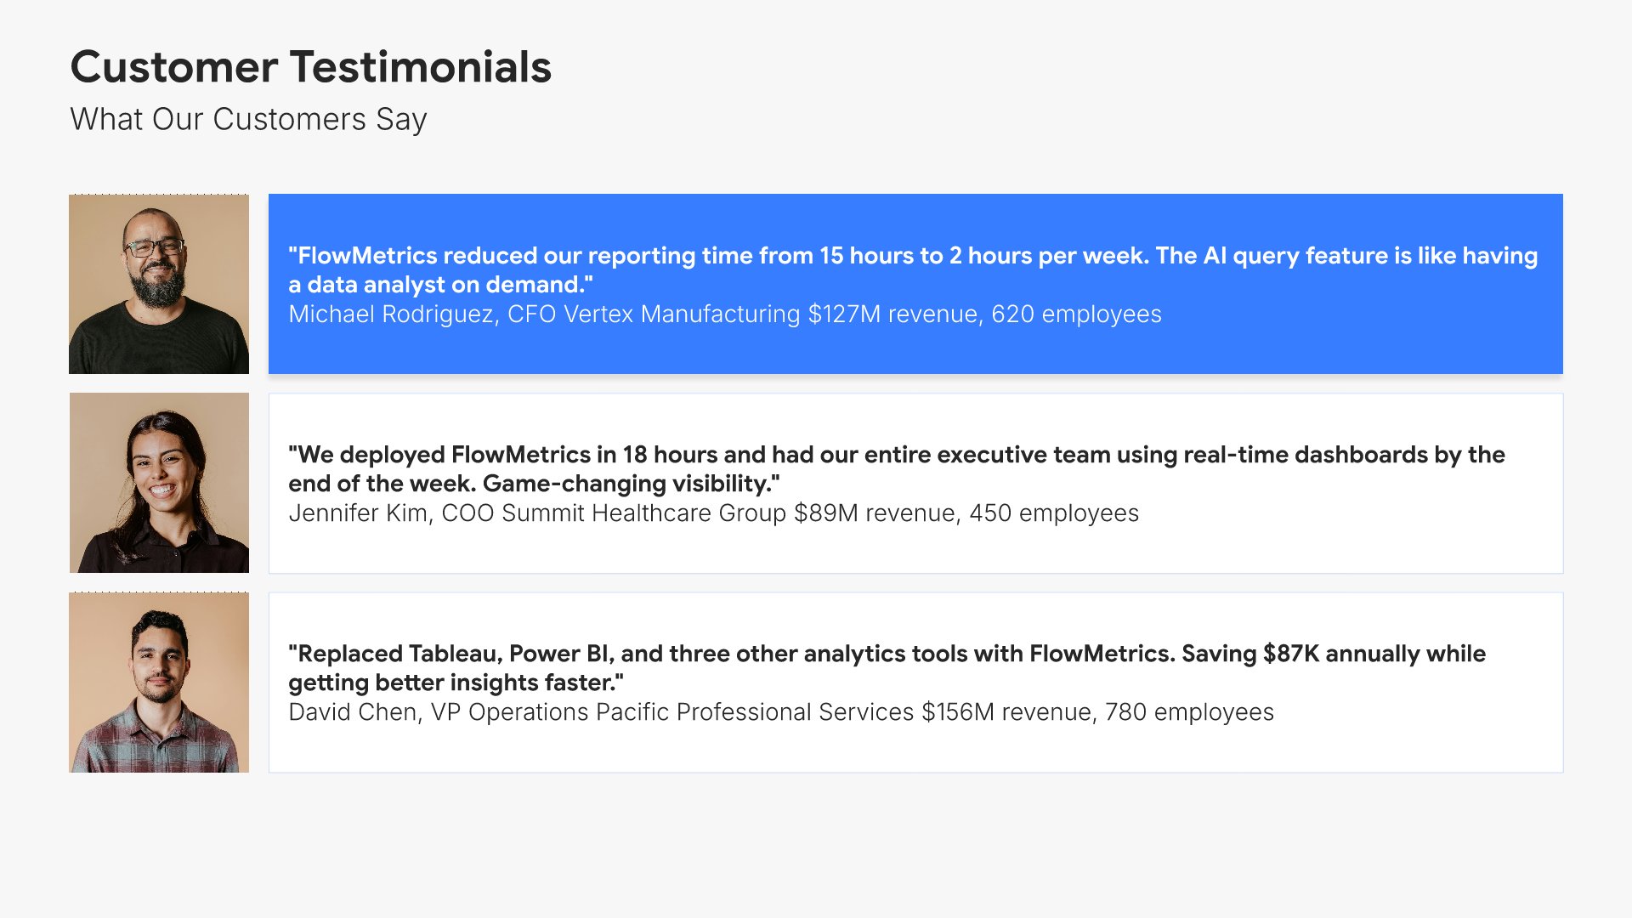
Task: Select the "What Our Customers Say" subtitle
Action: [x=248, y=119]
